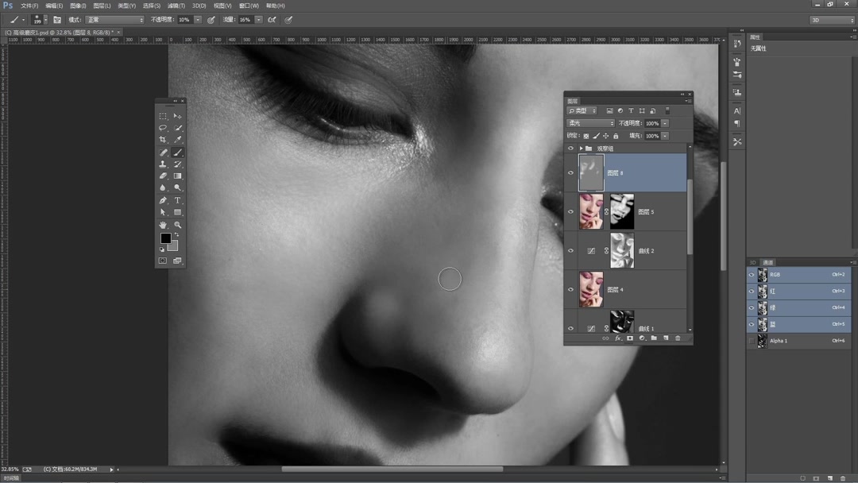The image size is (858, 483).
Task: Select the Eraser tool
Action: pyautogui.click(x=163, y=175)
